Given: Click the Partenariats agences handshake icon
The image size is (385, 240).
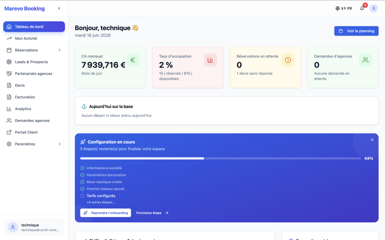Looking at the screenshot, I should click(9, 74).
